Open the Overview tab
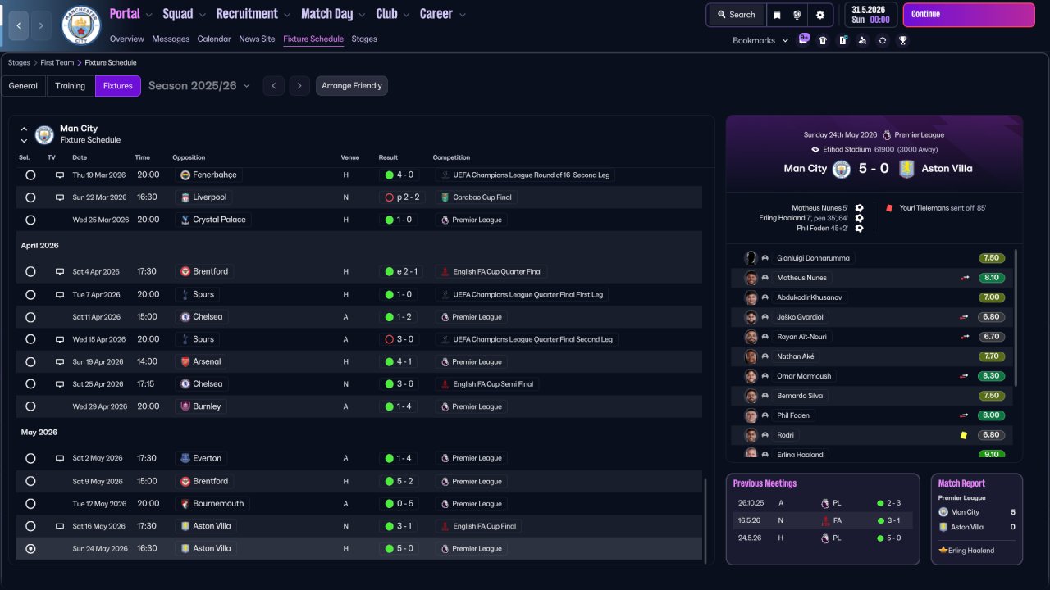Viewport: 1050px width, 590px height. point(127,39)
